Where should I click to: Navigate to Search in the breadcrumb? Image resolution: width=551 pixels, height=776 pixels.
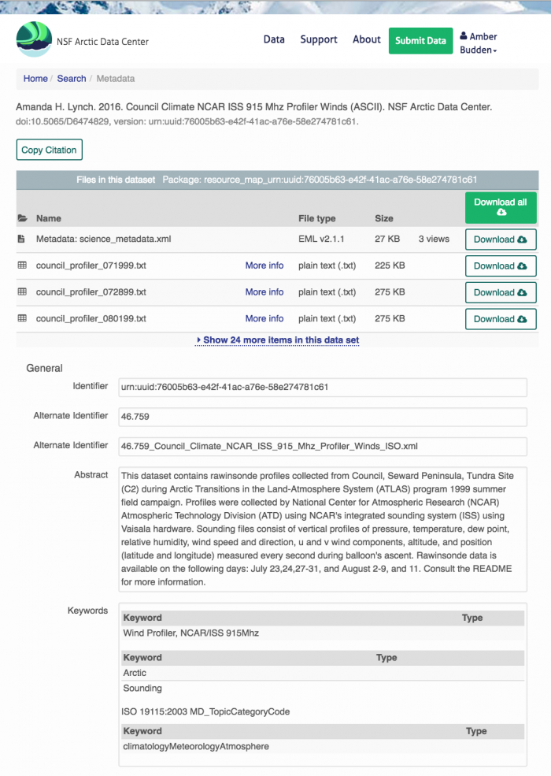(72, 79)
